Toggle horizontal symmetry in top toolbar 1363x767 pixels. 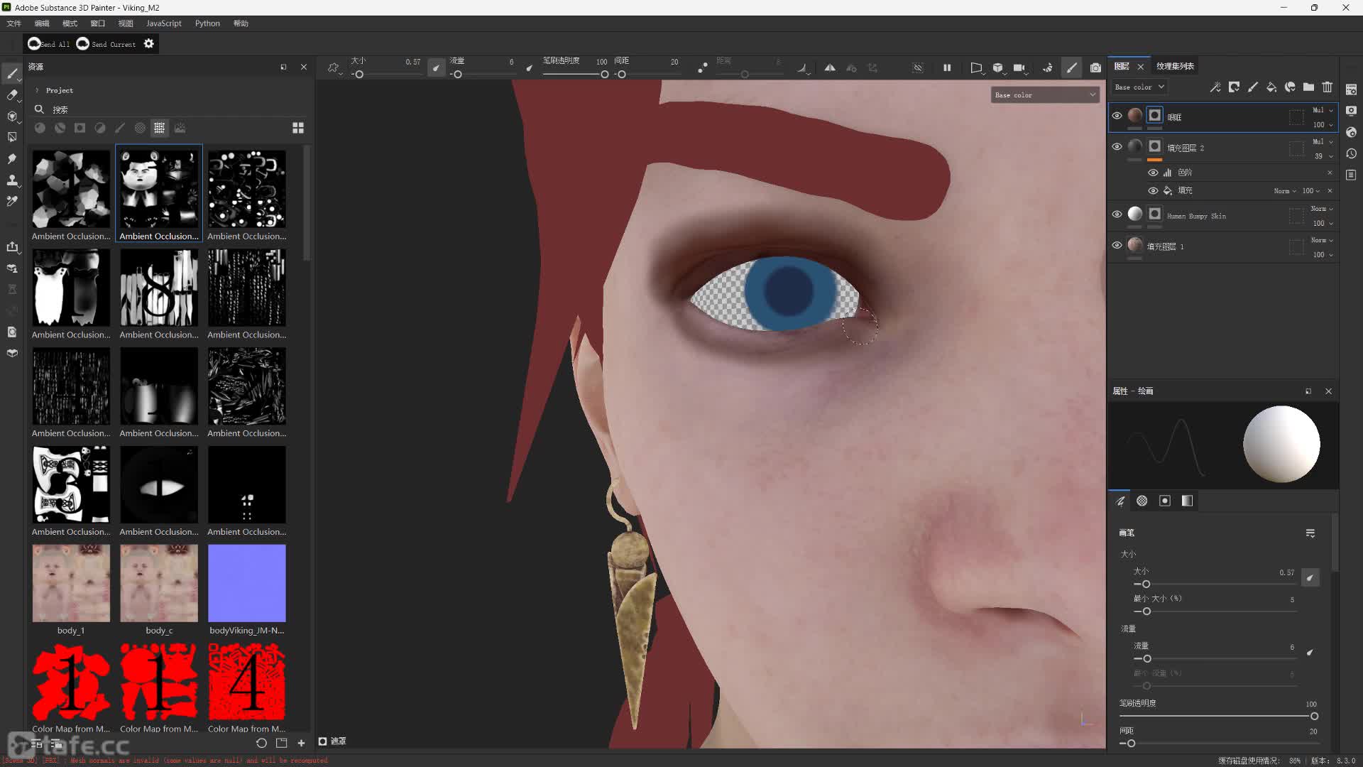(830, 67)
